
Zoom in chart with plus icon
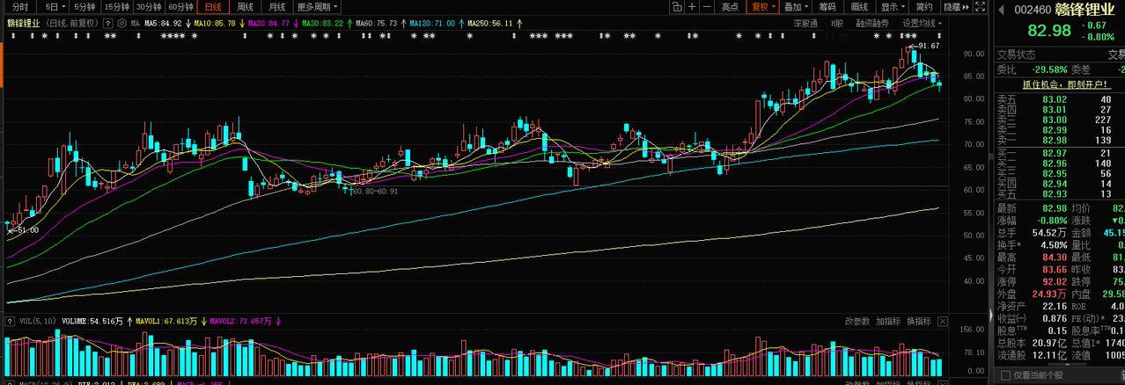pyautogui.click(x=693, y=6)
